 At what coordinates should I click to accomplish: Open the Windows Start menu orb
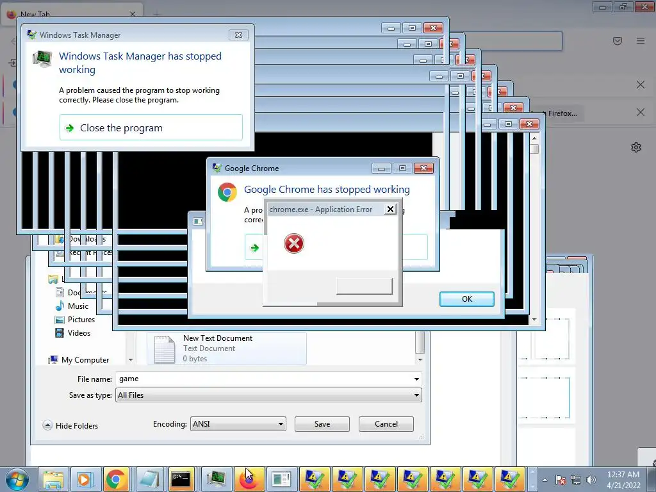coord(17,479)
